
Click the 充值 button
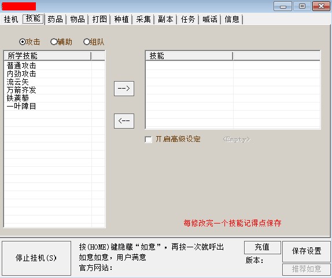click(263, 247)
